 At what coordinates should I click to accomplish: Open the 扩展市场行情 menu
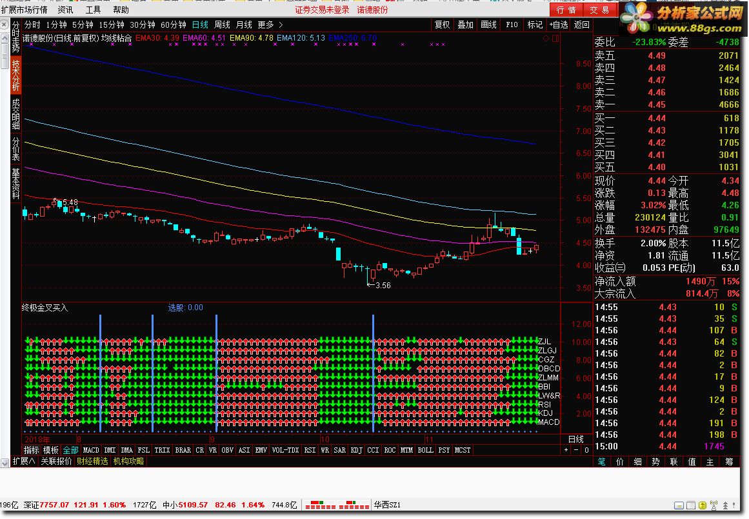(25, 10)
